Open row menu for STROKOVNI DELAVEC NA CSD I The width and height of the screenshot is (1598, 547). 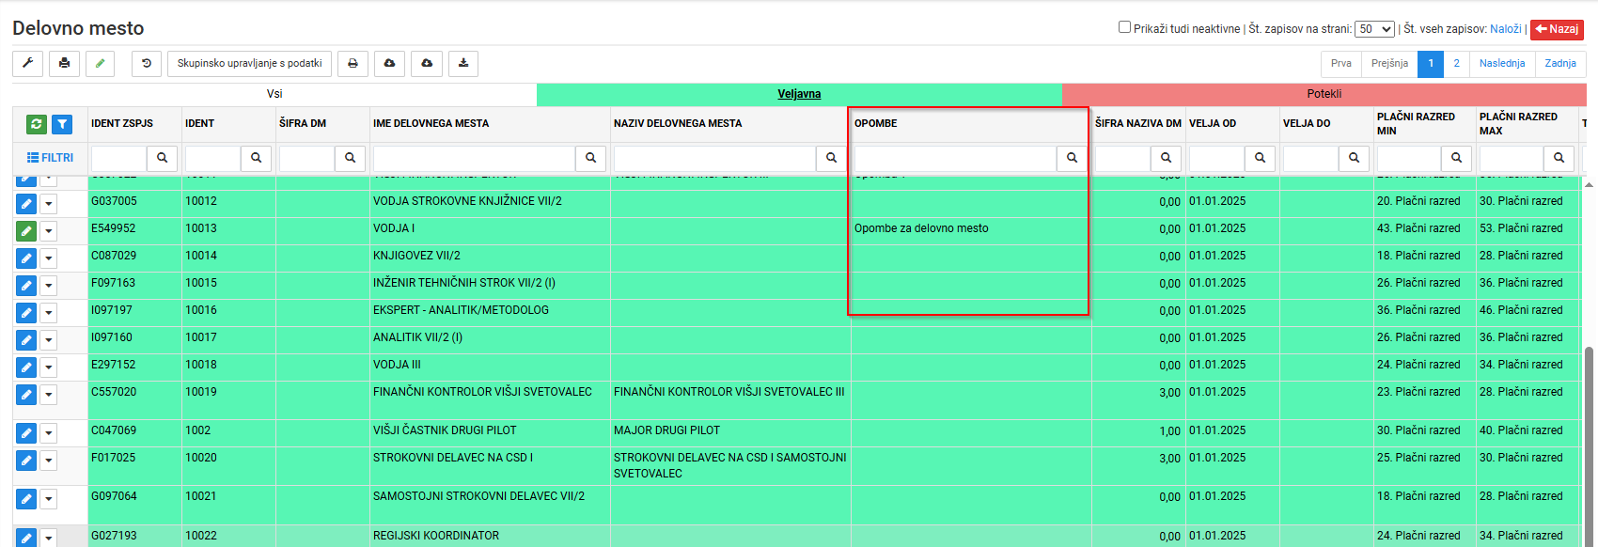click(49, 461)
